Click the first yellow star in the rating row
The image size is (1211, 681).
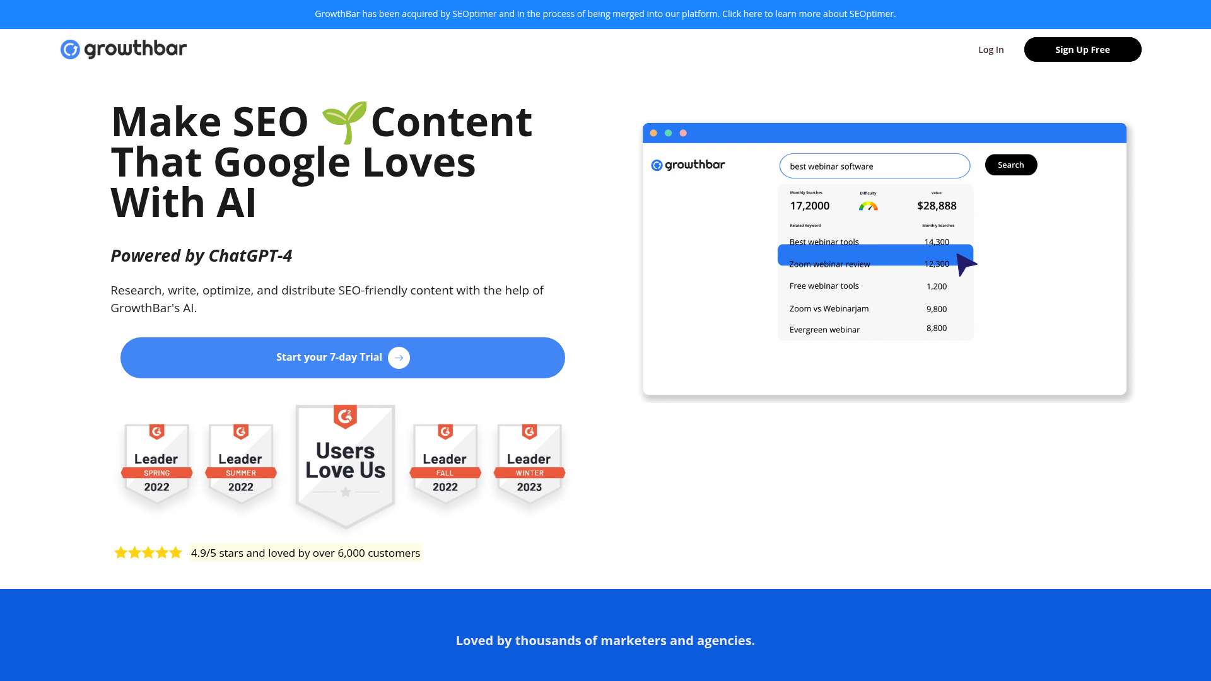point(120,552)
